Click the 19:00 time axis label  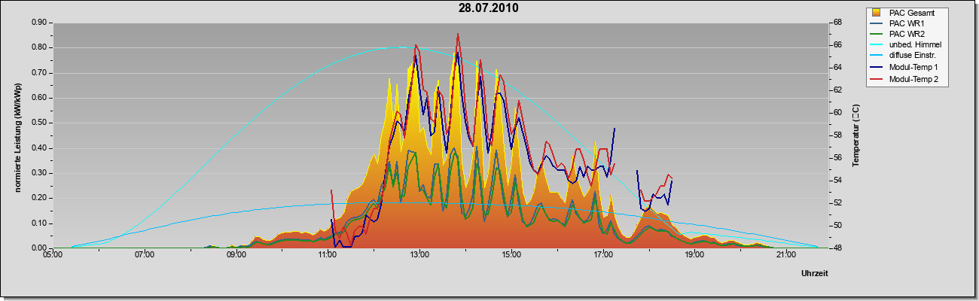point(694,256)
